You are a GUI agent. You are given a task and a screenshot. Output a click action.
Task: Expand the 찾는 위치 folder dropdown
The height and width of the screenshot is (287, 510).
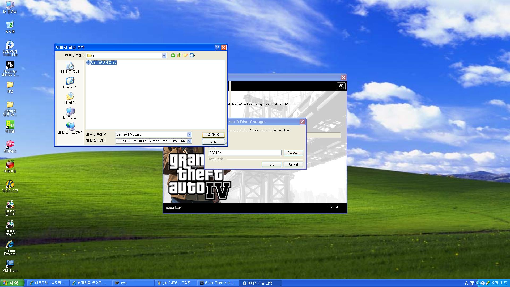(164, 55)
